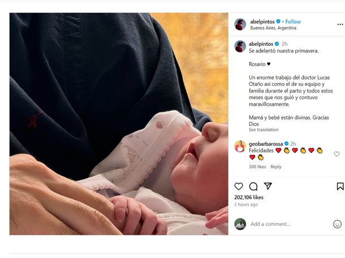Viewport: 345px width, 258px height.
Task: Like geobarbarossa's comment with the small heart
Action: pyautogui.click(x=337, y=154)
